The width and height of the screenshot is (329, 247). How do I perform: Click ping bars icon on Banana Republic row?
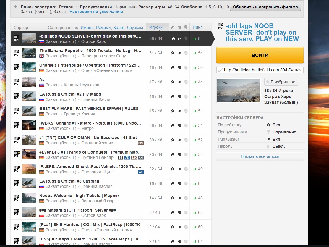194,53
